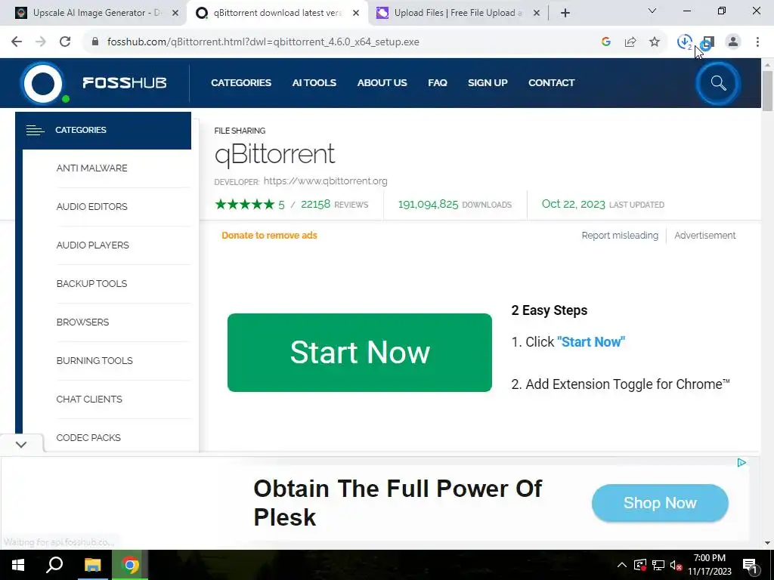Click the security alert tray icon
The width and height of the screenshot is (774, 580).
(x=640, y=565)
